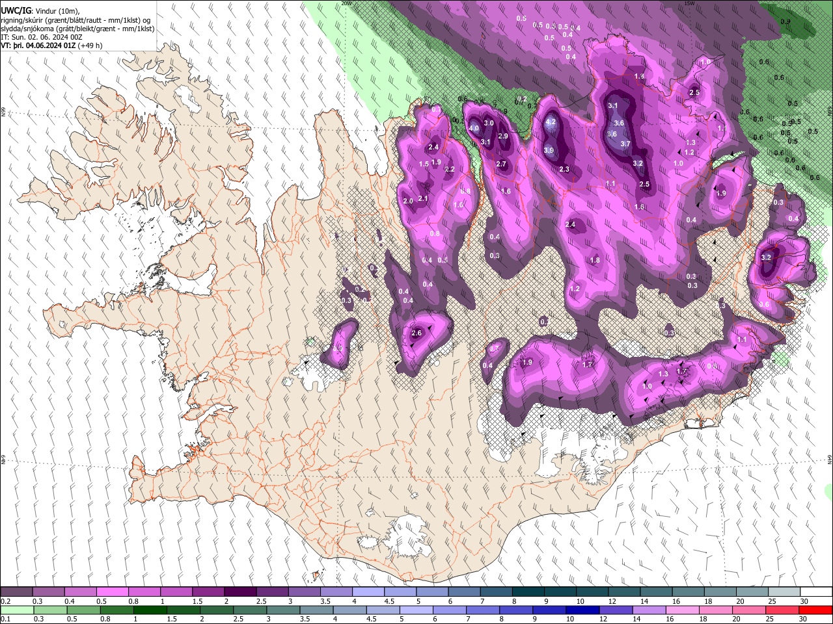Click the '20W' longitude label at top
This screenshot has height=624, width=833.
click(346, 3)
